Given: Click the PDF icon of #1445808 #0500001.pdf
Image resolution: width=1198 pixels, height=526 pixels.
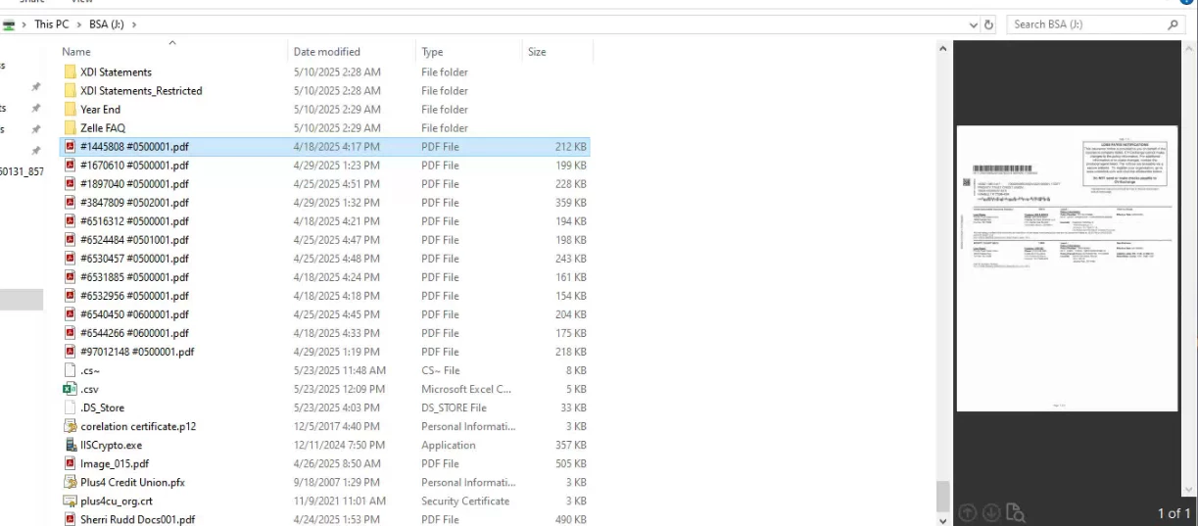Looking at the screenshot, I should pos(70,147).
